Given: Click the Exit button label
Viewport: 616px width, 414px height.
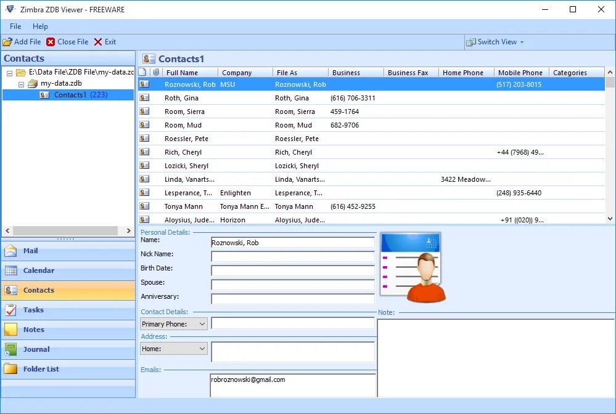Looking at the screenshot, I should coord(110,42).
